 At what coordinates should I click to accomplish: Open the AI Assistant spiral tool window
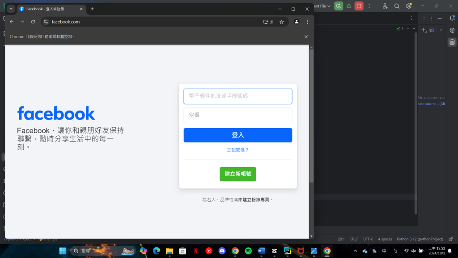tap(452, 30)
